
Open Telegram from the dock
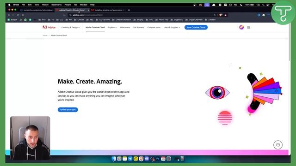(x=130, y=159)
